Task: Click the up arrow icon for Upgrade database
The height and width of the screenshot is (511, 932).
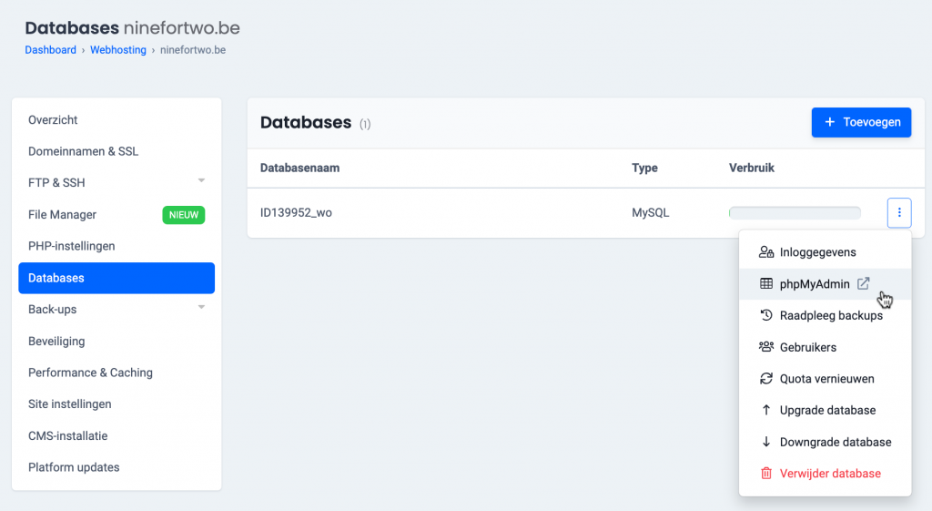Action: pyautogui.click(x=766, y=411)
